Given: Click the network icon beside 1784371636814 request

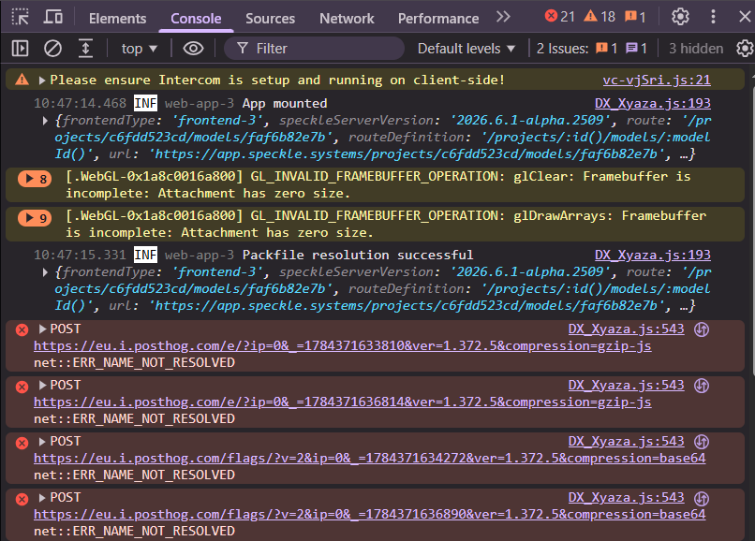Looking at the screenshot, I should point(702,386).
